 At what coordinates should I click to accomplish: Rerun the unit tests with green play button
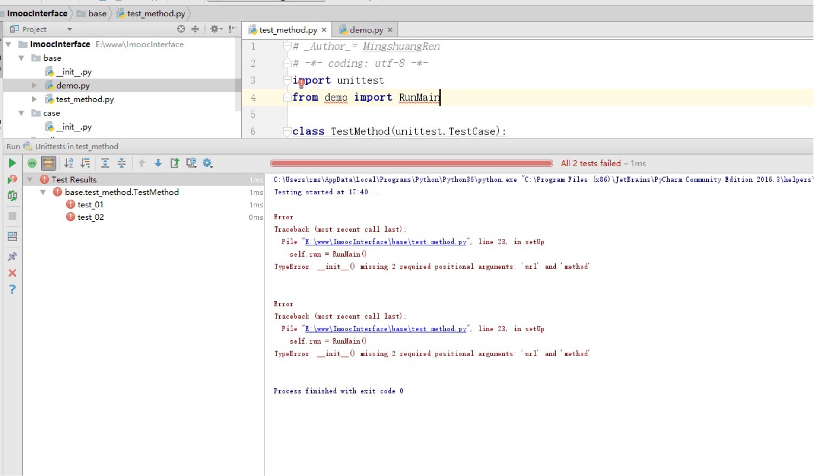click(x=12, y=163)
